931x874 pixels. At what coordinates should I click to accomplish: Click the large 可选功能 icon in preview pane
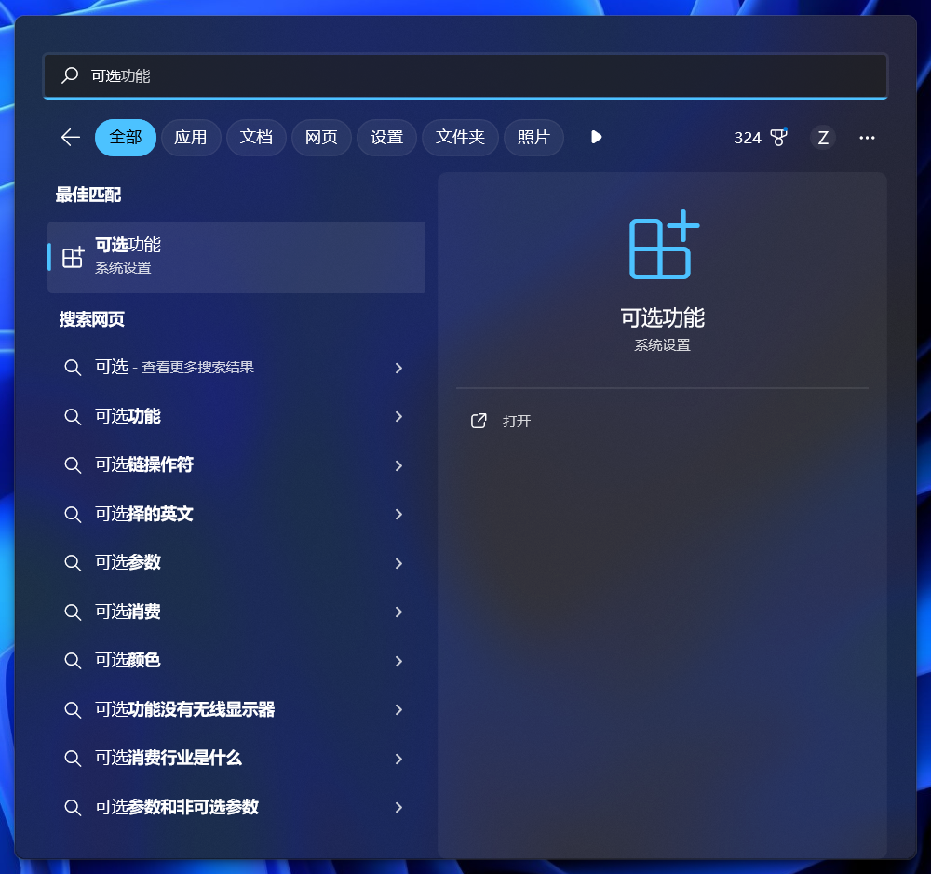point(663,245)
